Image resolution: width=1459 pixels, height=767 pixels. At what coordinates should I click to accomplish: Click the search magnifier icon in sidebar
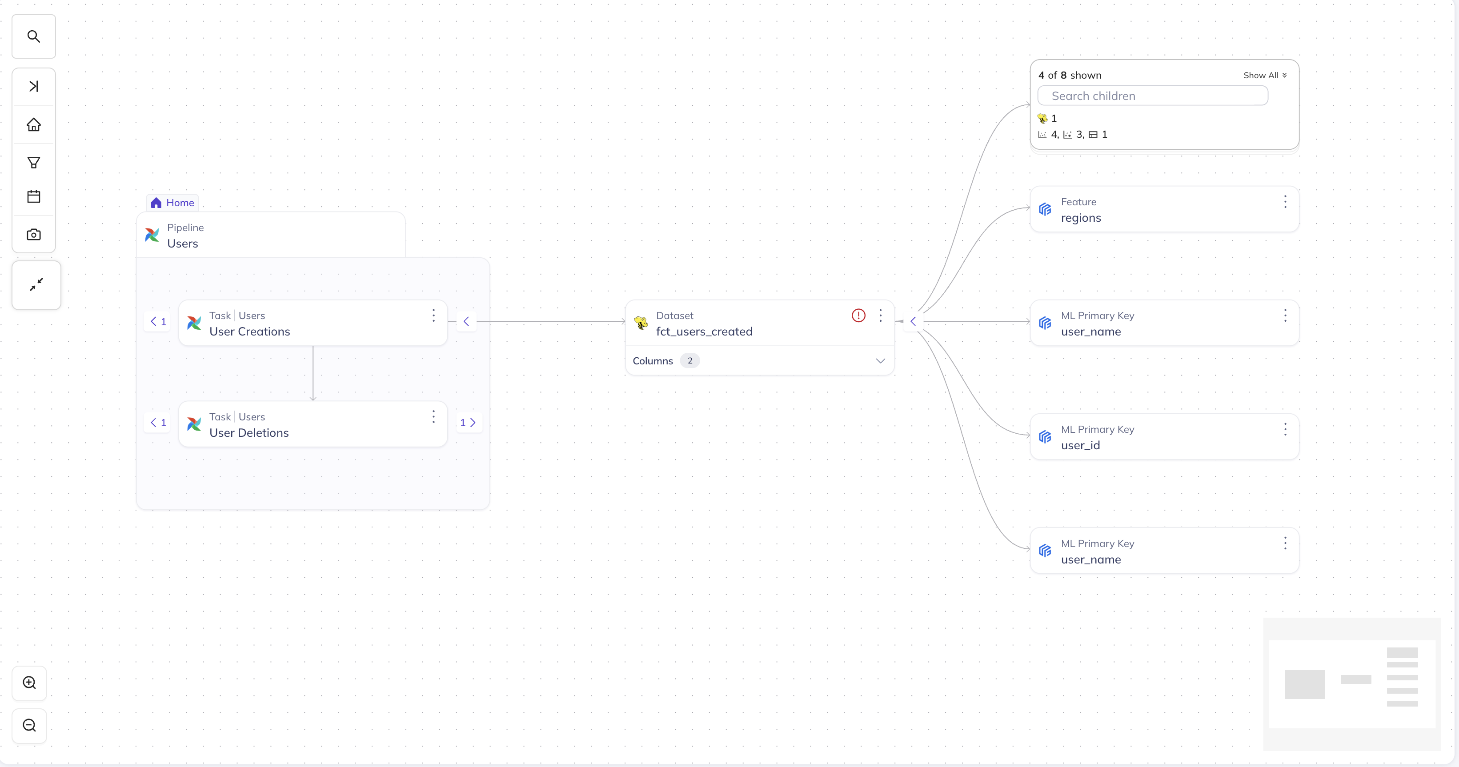(x=33, y=37)
